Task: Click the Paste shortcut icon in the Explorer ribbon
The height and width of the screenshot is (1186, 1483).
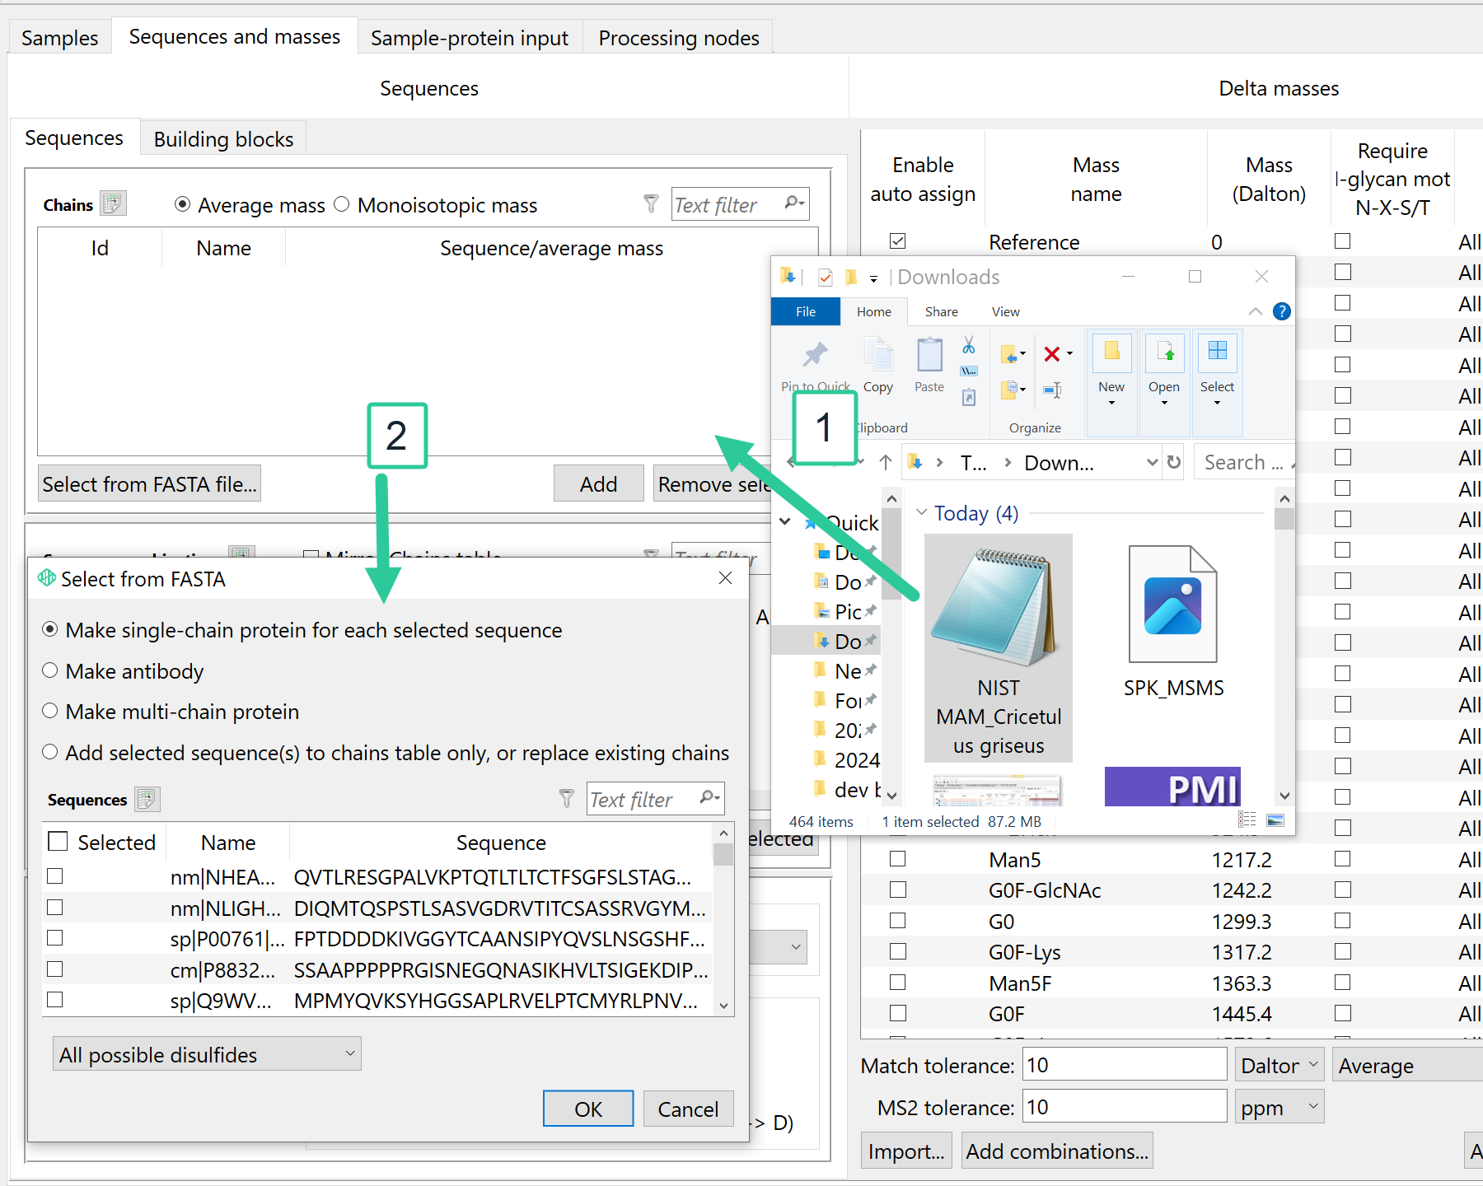Action: click(969, 398)
